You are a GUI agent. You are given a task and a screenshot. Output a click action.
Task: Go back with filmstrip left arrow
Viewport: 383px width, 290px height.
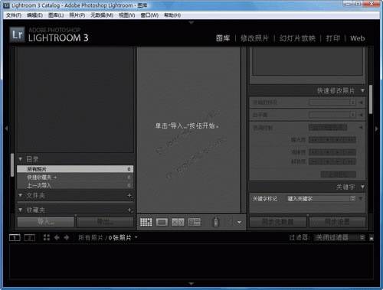pyautogui.click(x=57, y=238)
